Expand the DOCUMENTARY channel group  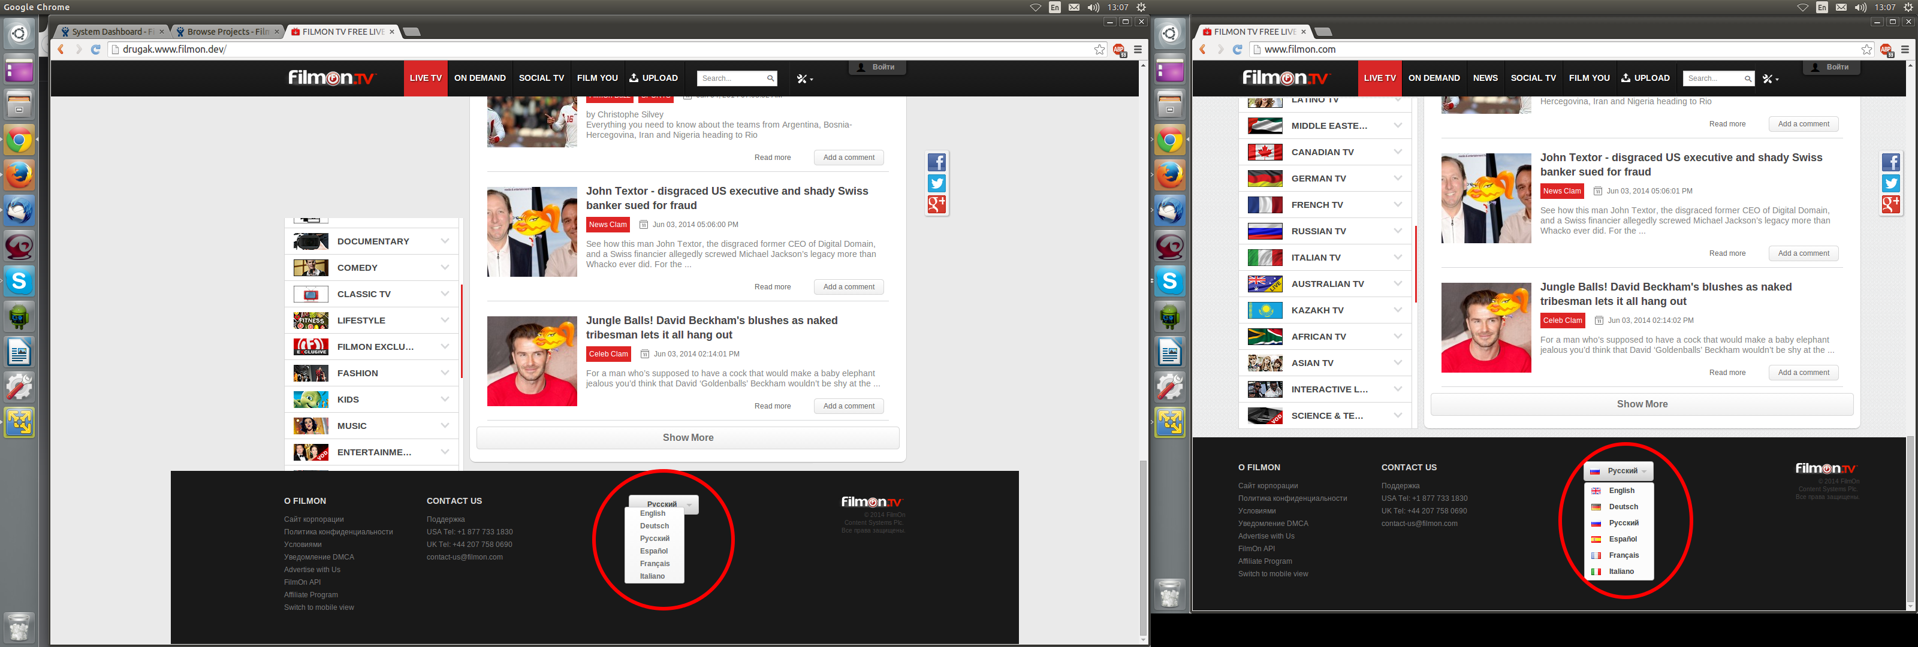click(445, 241)
